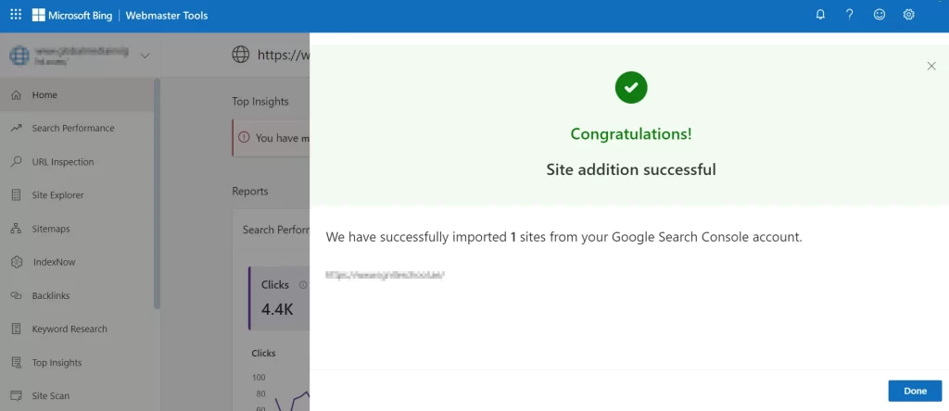Open Site Scan in sidebar
The height and width of the screenshot is (411, 949).
point(50,396)
